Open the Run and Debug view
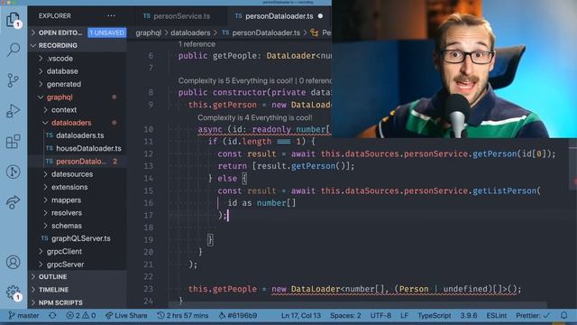This screenshot has height=325, width=577. point(13,110)
